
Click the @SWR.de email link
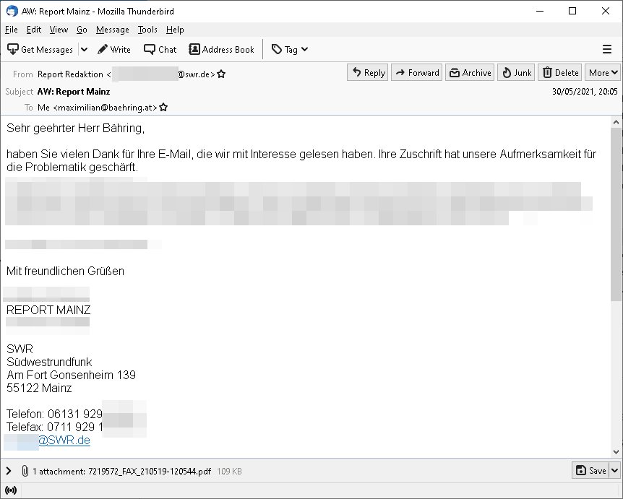[64, 441]
